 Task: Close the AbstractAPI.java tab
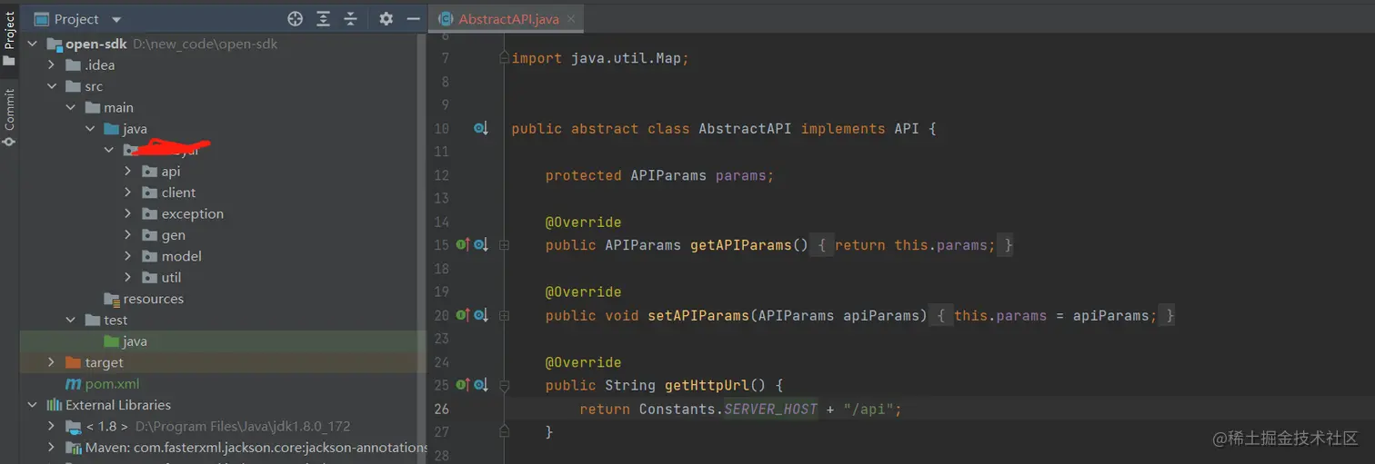click(571, 19)
